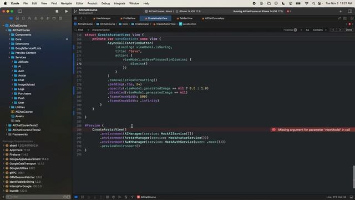
Task: Open the test navigator diamond icon
Action: pyautogui.click(x=42, y=18)
